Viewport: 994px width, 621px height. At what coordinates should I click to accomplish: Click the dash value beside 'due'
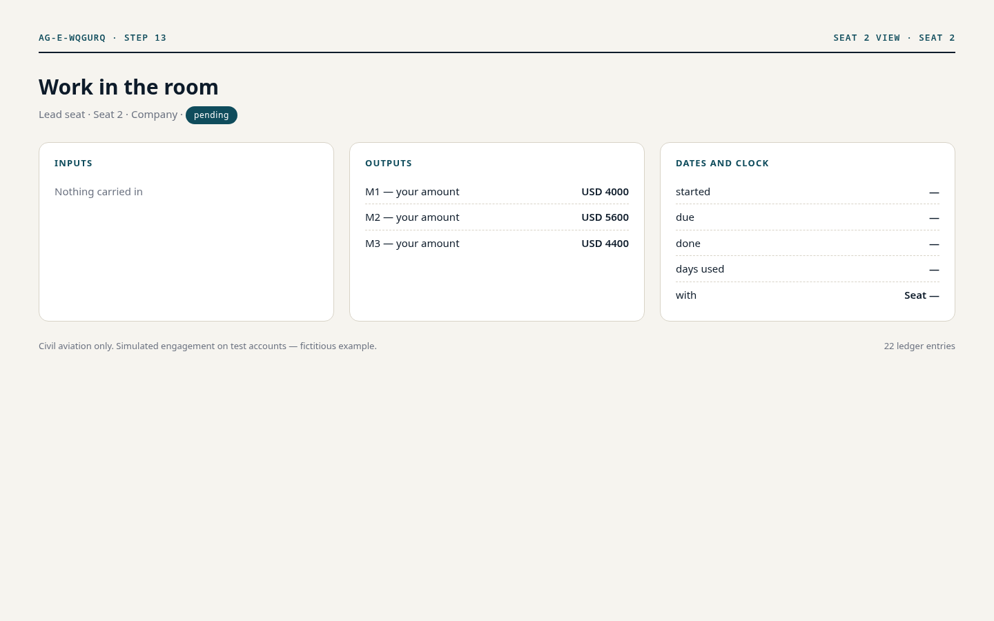point(934,218)
